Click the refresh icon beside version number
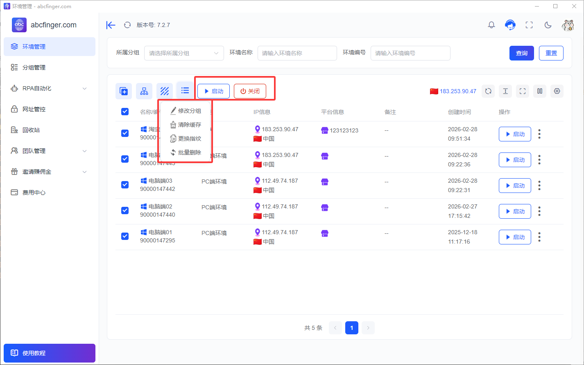 coord(127,25)
